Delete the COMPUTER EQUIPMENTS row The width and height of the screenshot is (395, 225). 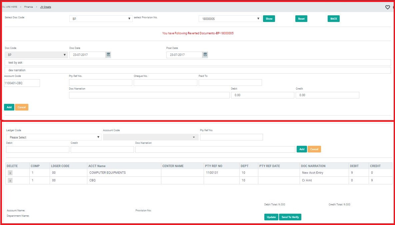(10, 173)
